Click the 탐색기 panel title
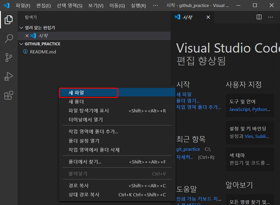This screenshot has width=280, height=205. click(x=31, y=17)
